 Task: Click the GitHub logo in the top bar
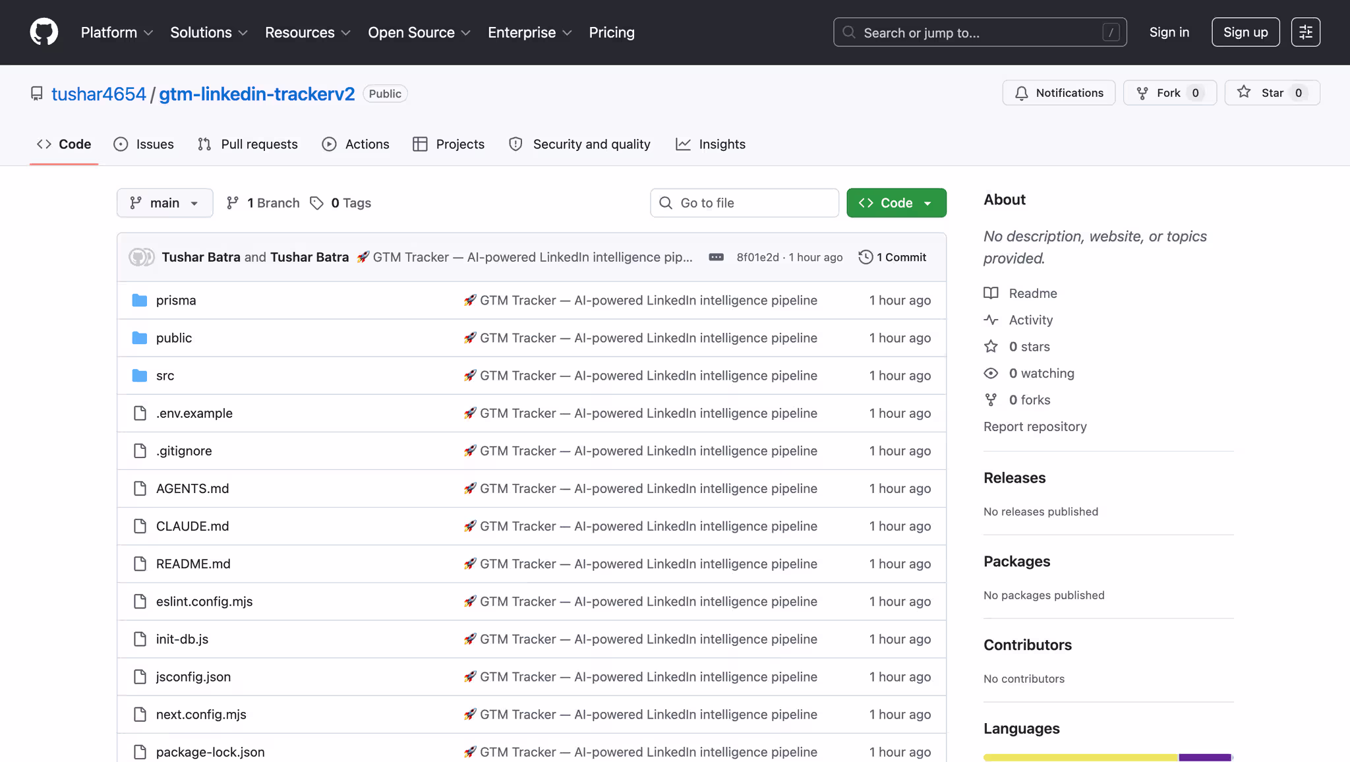pos(43,31)
